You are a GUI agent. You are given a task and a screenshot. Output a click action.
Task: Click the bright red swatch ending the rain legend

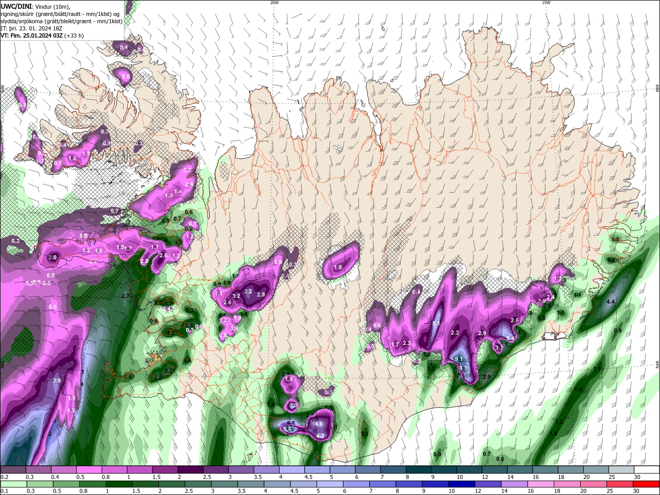pyautogui.click(x=647, y=484)
